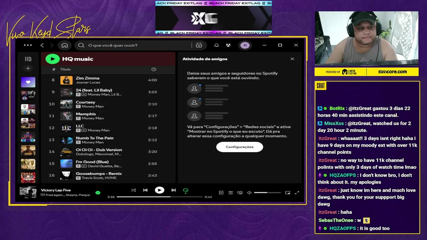Viewport: 427px width, 240px height.
Task: Enter fullscreen with the expand icon
Action: click(297, 193)
